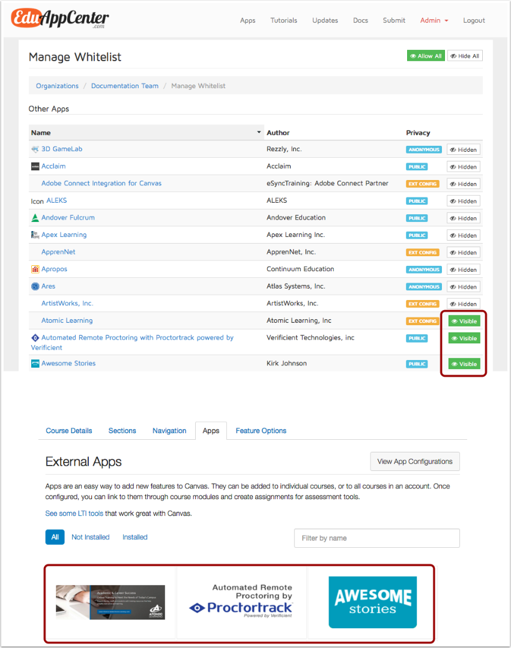Select the 3D GameLab app icon
Image resolution: width=511 pixels, height=648 pixels.
[x=35, y=149]
